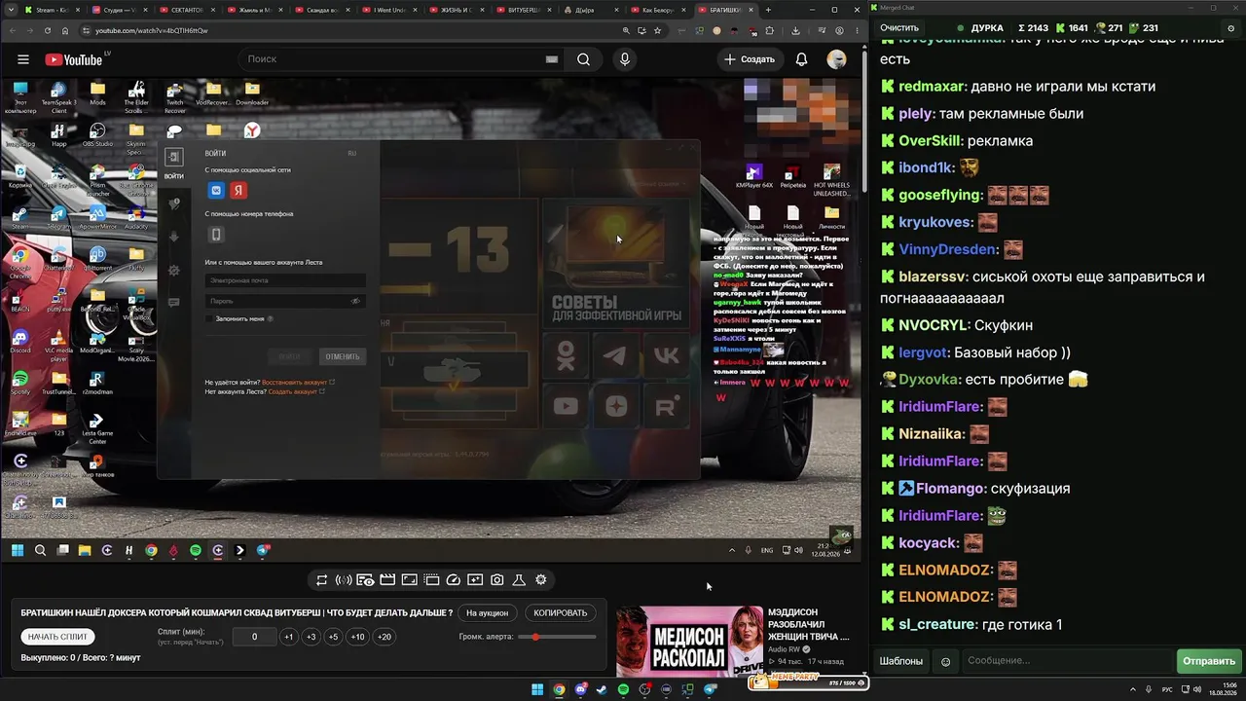Add +10 minutes to the split
1246x701 pixels.
(358, 637)
